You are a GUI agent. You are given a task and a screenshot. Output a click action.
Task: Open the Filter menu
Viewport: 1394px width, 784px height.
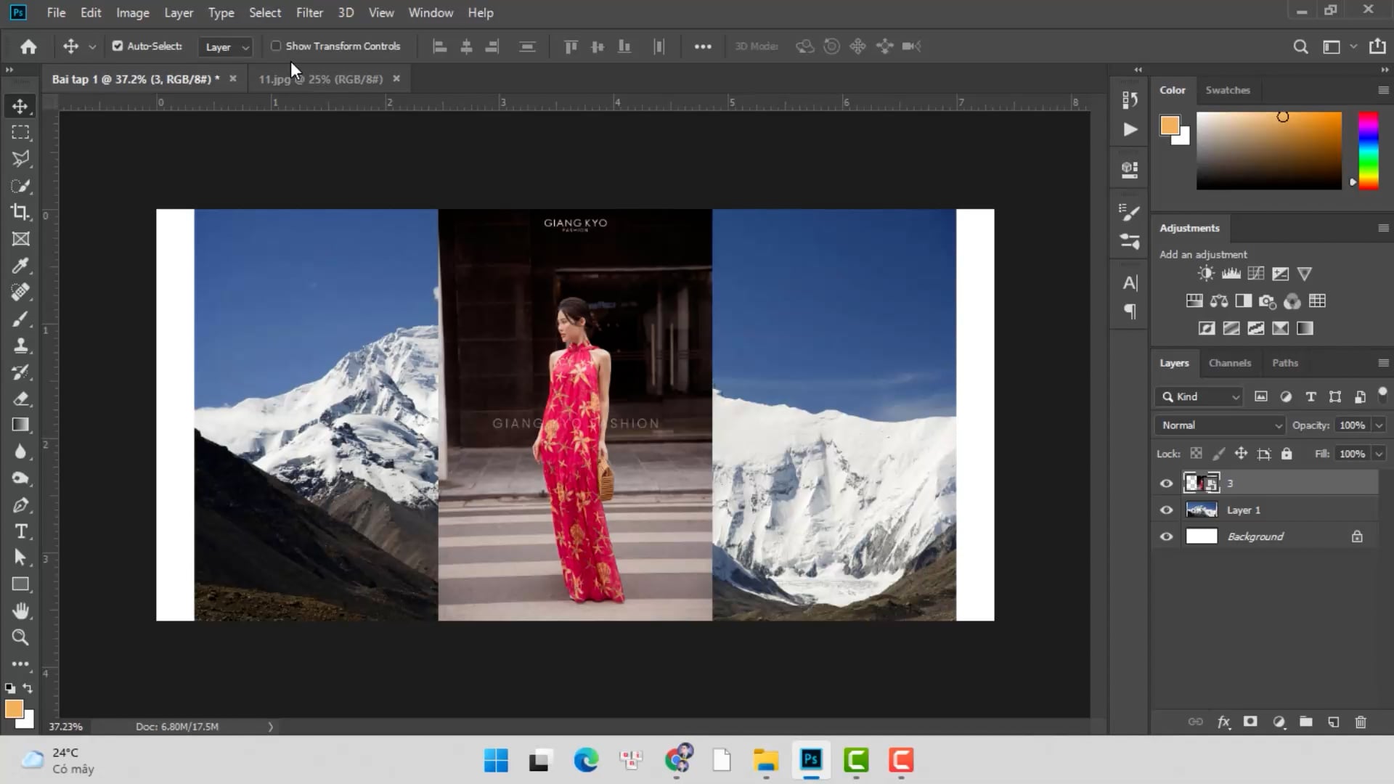(x=309, y=12)
